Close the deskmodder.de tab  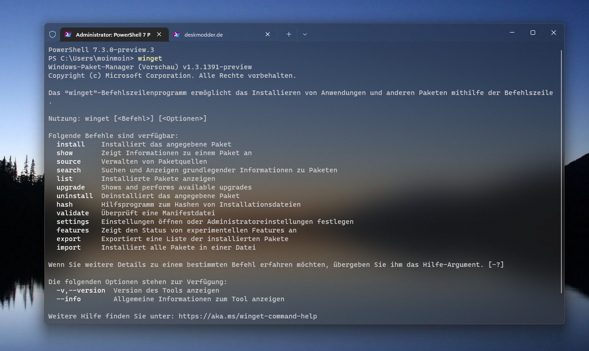click(267, 34)
